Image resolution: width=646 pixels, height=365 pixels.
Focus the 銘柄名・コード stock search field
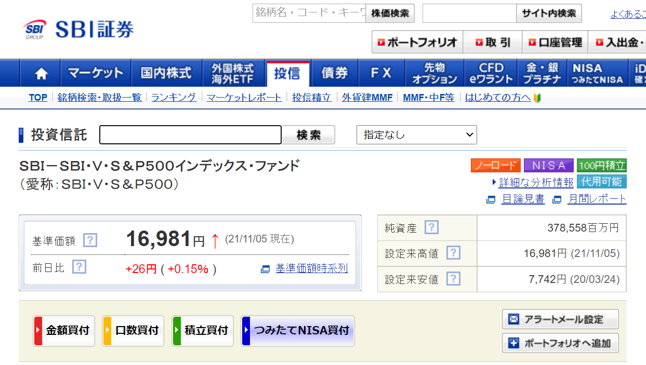(x=310, y=13)
